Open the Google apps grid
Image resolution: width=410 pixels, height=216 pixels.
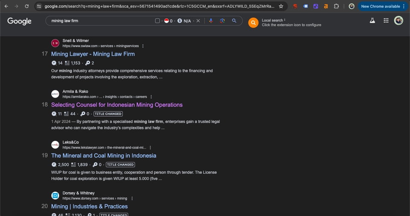(386, 20)
